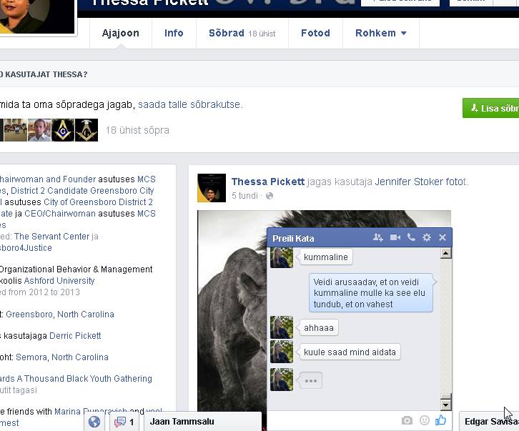This screenshot has width=519, height=431.
Task: Click the green Lisa sõbraks button
Action: 490,108
